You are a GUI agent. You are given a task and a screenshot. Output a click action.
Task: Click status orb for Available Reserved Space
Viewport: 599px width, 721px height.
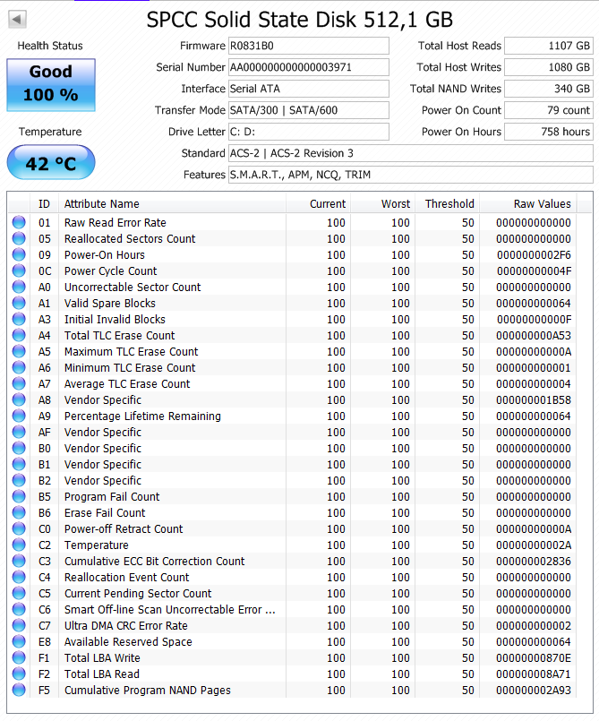pyautogui.click(x=19, y=642)
